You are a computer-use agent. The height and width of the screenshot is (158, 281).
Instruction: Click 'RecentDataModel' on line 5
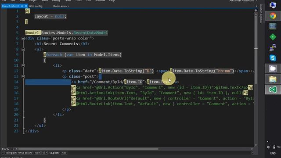(x=90, y=33)
